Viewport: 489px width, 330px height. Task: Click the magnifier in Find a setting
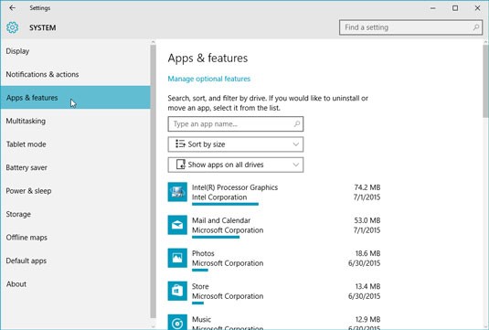point(475,27)
